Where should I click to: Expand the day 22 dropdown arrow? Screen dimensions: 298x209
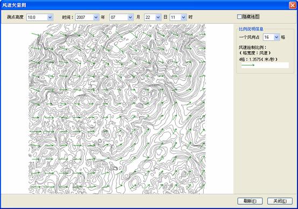[158, 17]
